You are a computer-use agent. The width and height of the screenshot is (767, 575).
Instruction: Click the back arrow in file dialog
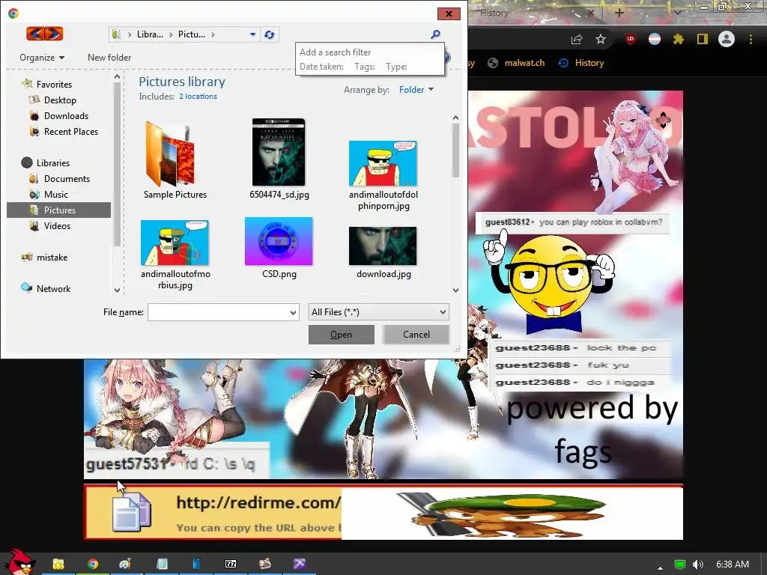pos(35,34)
